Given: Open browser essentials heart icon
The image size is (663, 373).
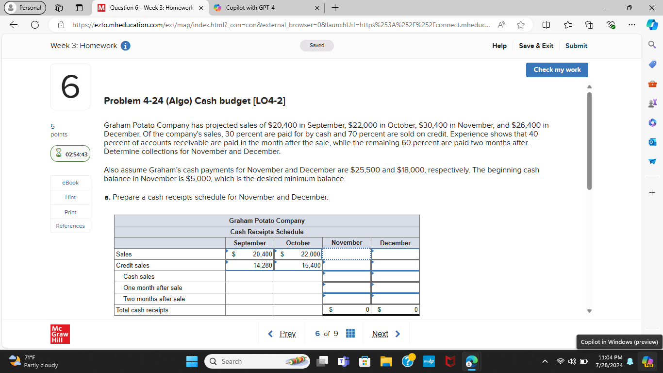Looking at the screenshot, I should point(611,25).
